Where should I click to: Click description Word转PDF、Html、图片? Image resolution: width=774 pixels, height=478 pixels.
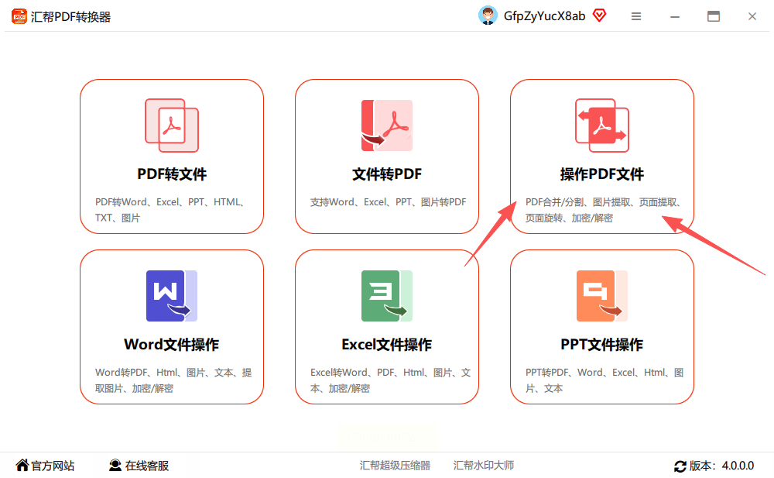[x=173, y=380]
